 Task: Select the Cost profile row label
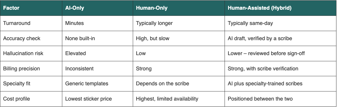pos(17,99)
